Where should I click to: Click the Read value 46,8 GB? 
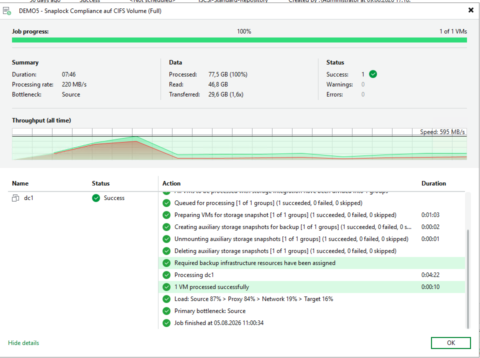[218, 84]
